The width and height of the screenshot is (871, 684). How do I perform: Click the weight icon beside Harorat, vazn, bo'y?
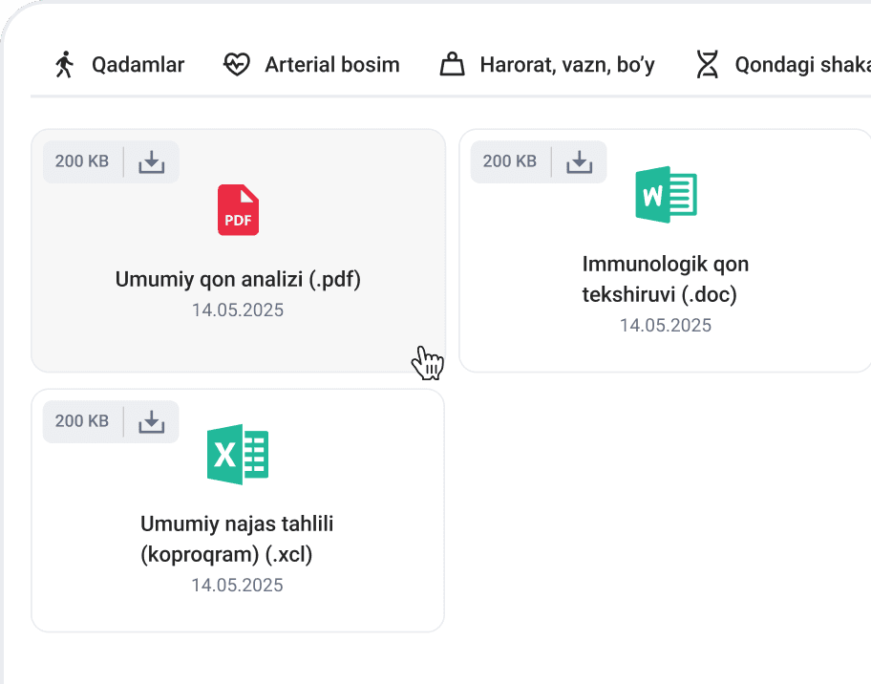tap(452, 65)
